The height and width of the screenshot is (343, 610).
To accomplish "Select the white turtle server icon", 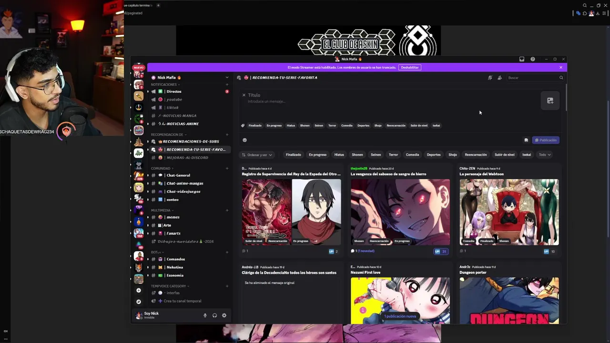I will (139, 153).
